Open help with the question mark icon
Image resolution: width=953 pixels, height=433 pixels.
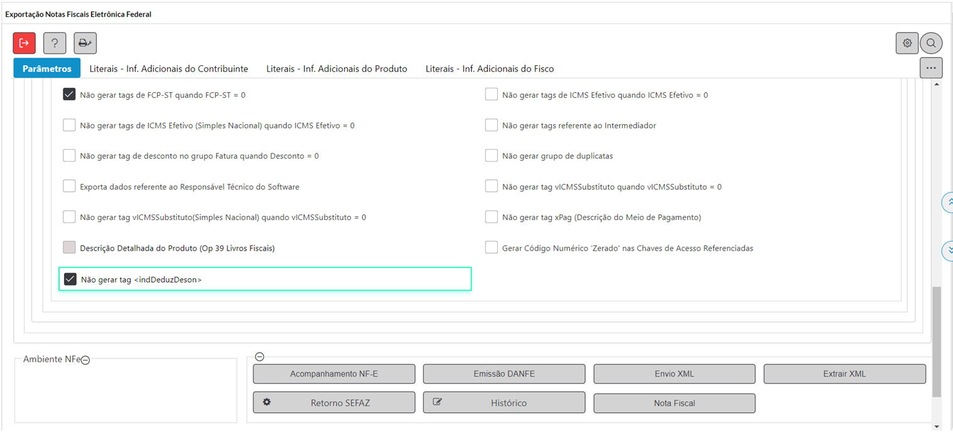(x=55, y=43)
